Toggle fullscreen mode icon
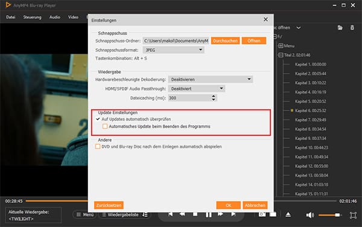 click(353, 215)
